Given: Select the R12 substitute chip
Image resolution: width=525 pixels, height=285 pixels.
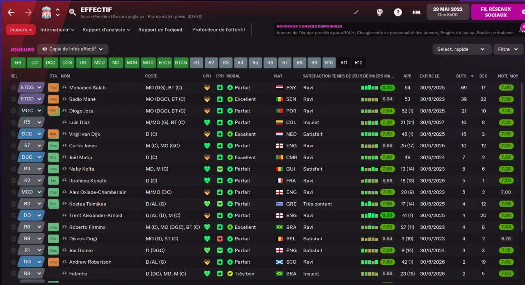Looking at the screenshot, I should point(358,63).
